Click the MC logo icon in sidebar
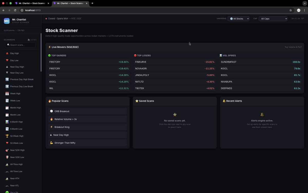308x193 pixels. coord(7,21)
